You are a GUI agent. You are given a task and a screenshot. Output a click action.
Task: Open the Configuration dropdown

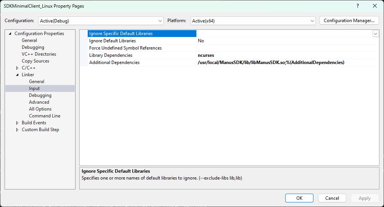click(x=101, y=21)
